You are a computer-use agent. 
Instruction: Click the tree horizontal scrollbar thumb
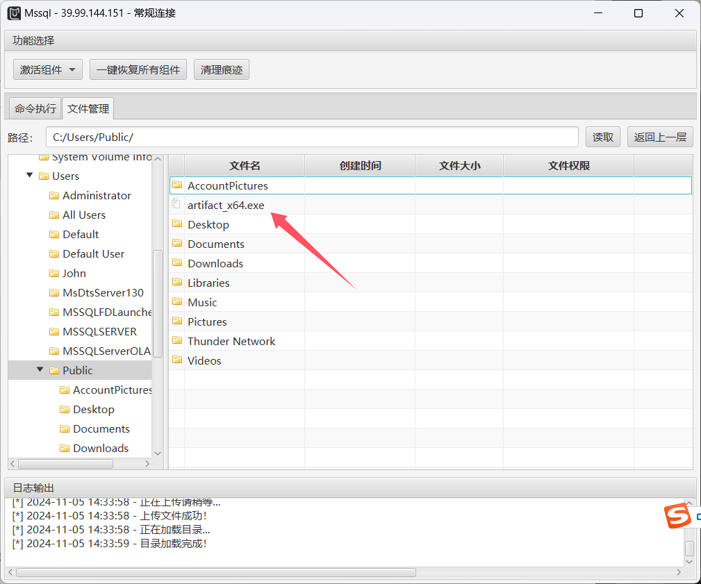point(65,464)
